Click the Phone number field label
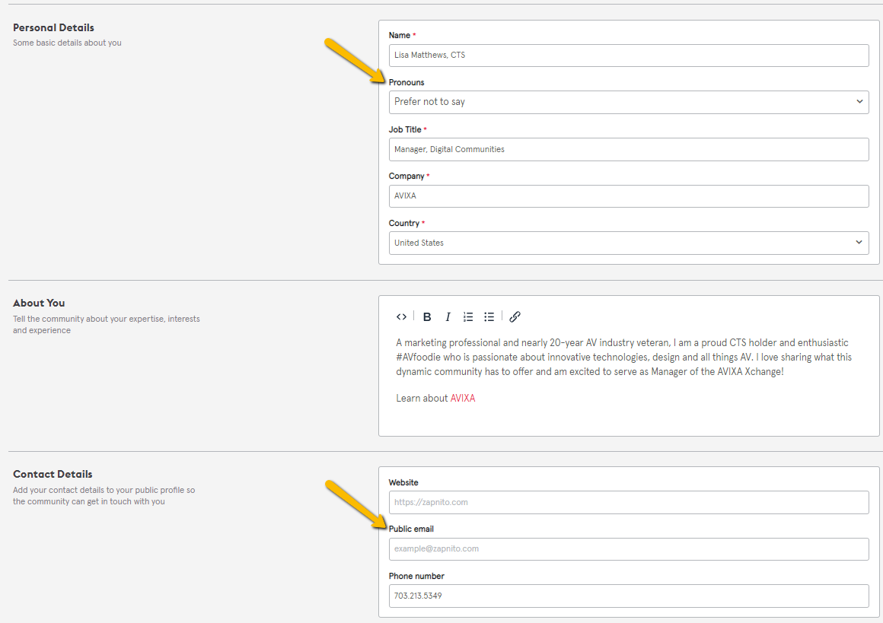The width and height of the screenshot is (883, 623). (x=416, y=576)
